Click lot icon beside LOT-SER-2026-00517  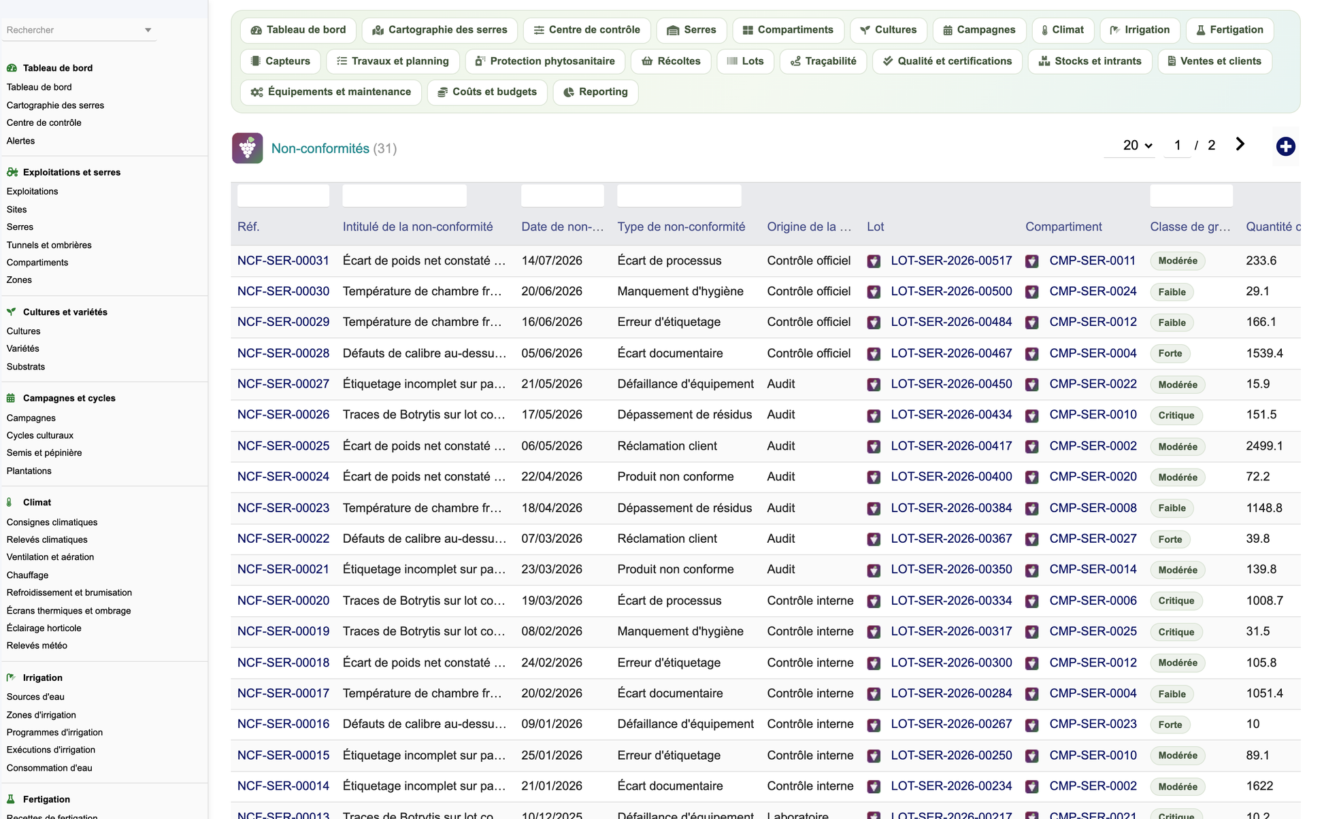[874, 261]
